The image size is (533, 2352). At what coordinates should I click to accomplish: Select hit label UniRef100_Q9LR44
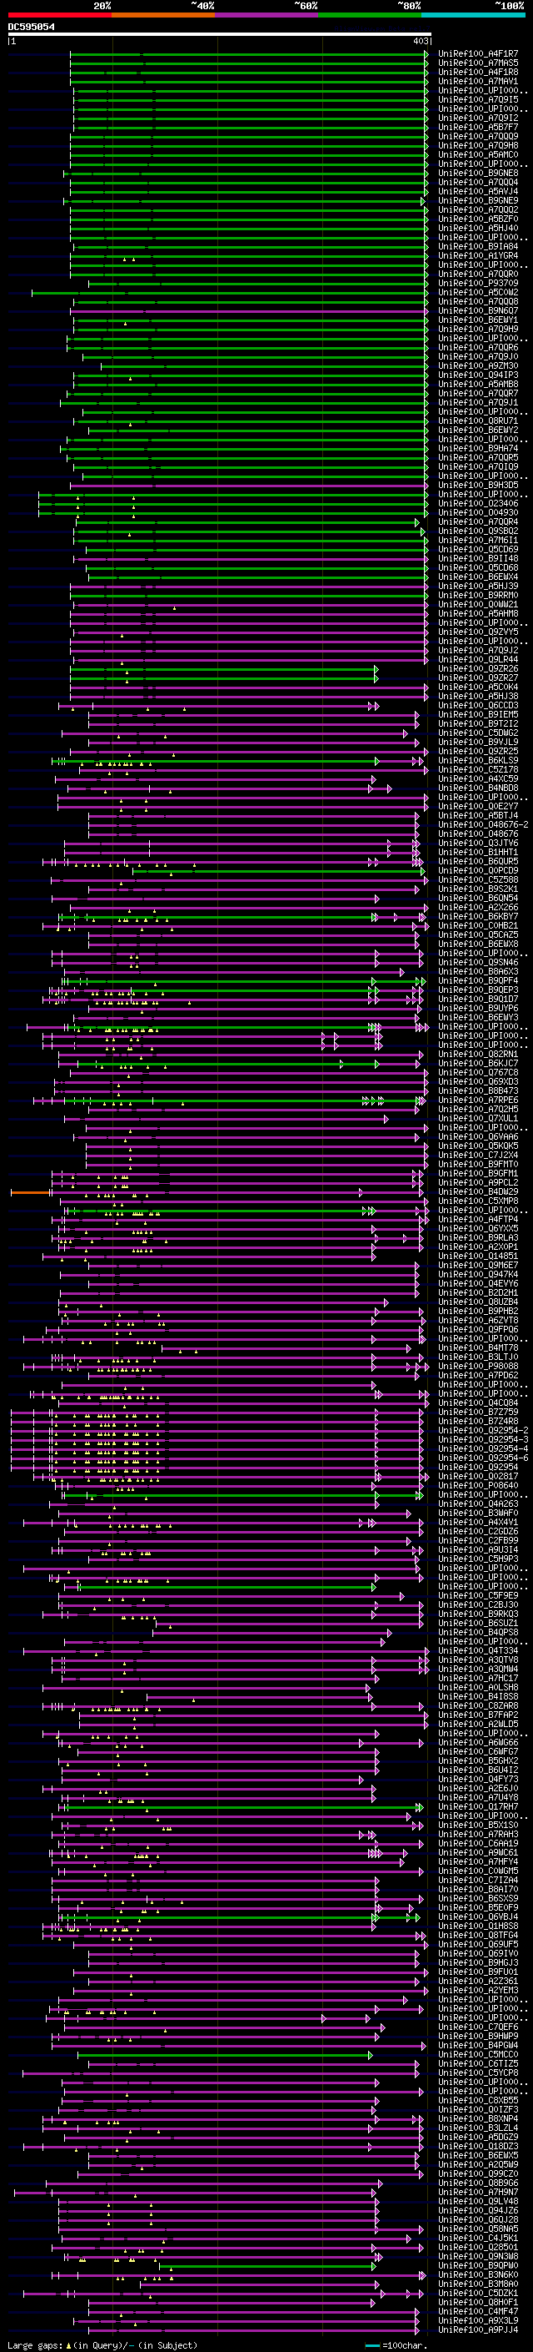pos(478,659)
